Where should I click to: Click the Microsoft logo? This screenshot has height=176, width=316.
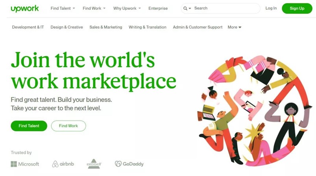[x=25, y=164]
